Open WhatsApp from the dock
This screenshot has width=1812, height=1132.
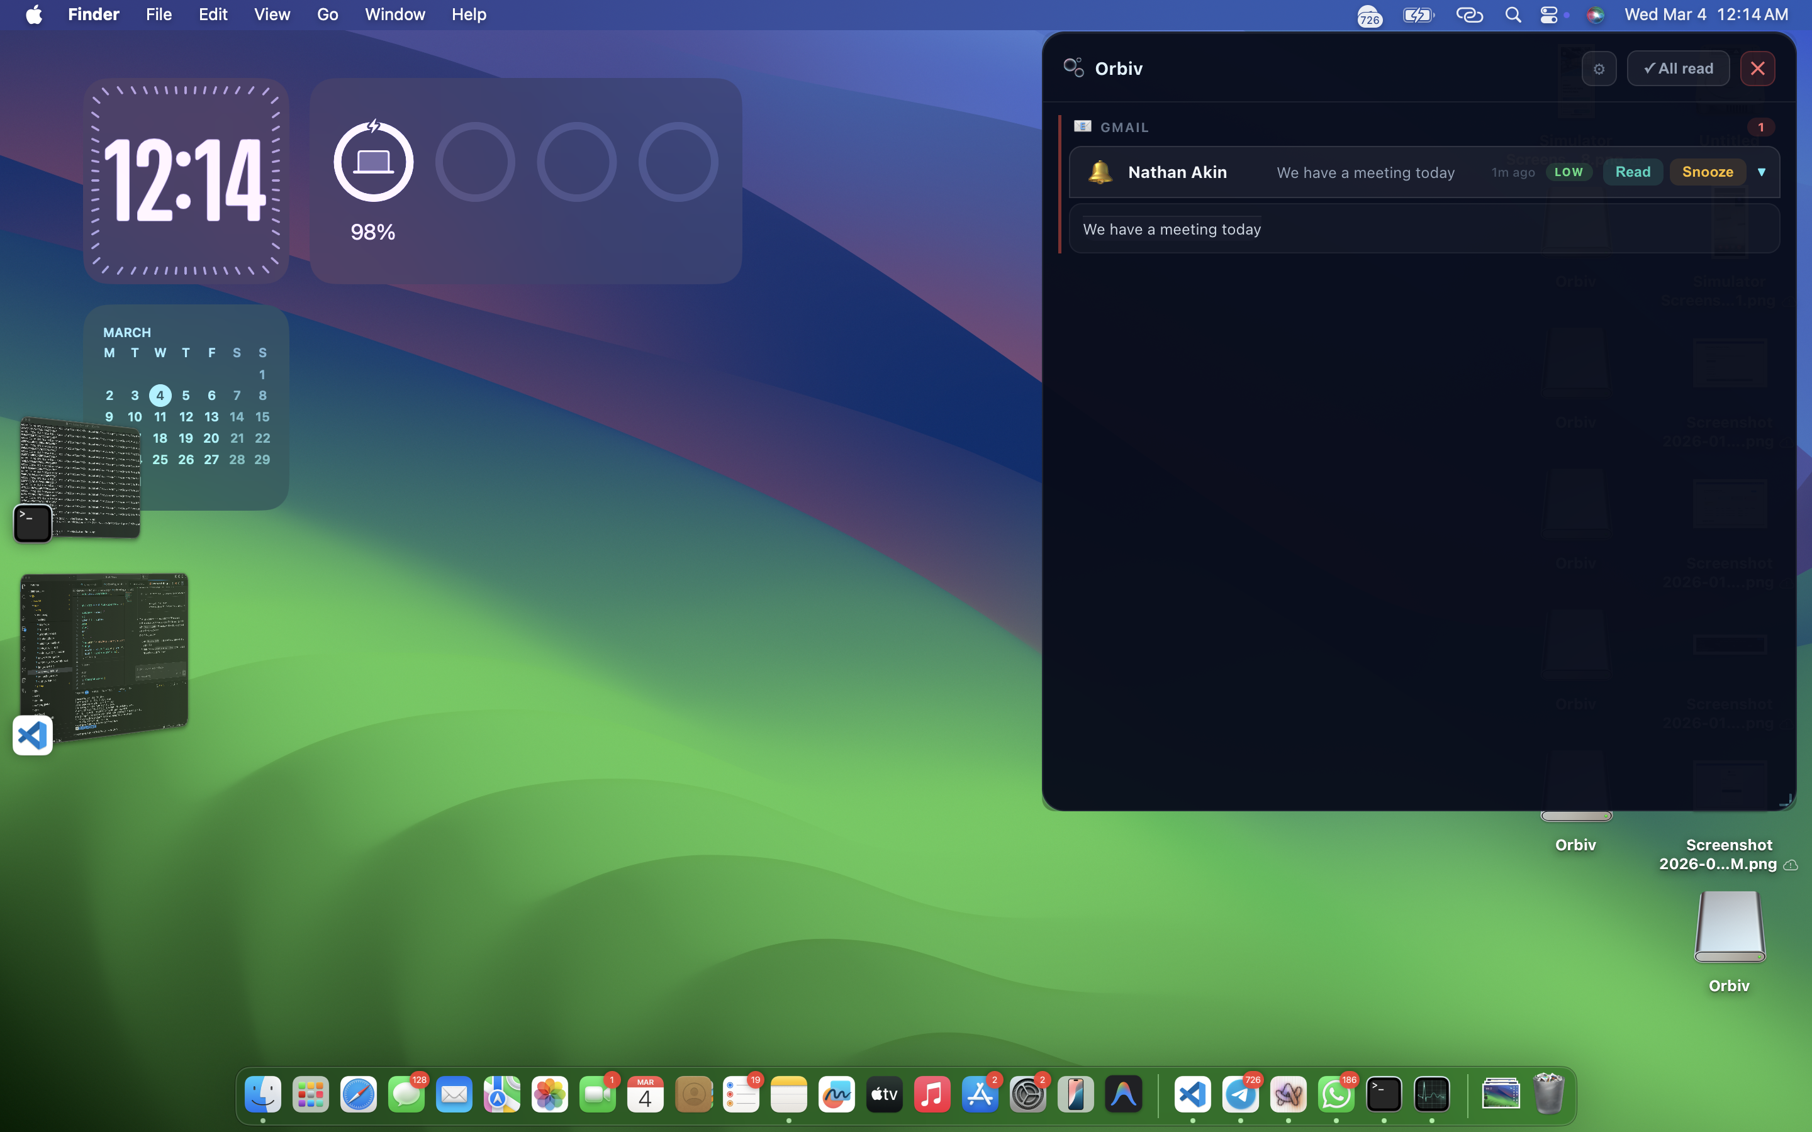pos(1336,1094)
